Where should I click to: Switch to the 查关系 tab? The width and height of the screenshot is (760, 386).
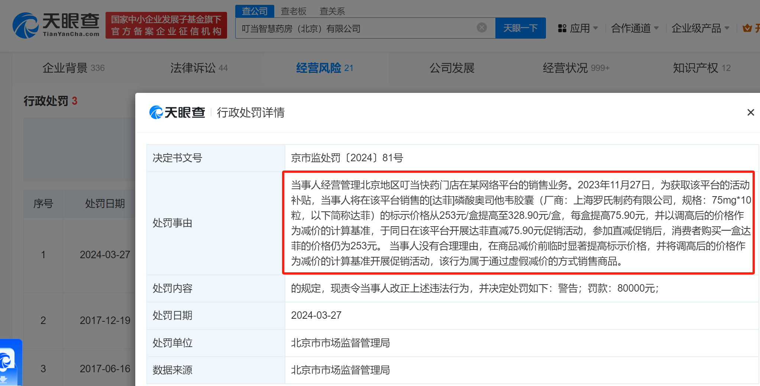point(332,11)
